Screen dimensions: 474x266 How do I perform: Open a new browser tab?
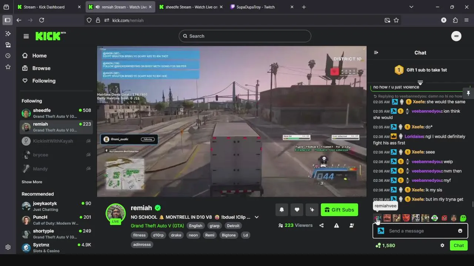(304, 7)
